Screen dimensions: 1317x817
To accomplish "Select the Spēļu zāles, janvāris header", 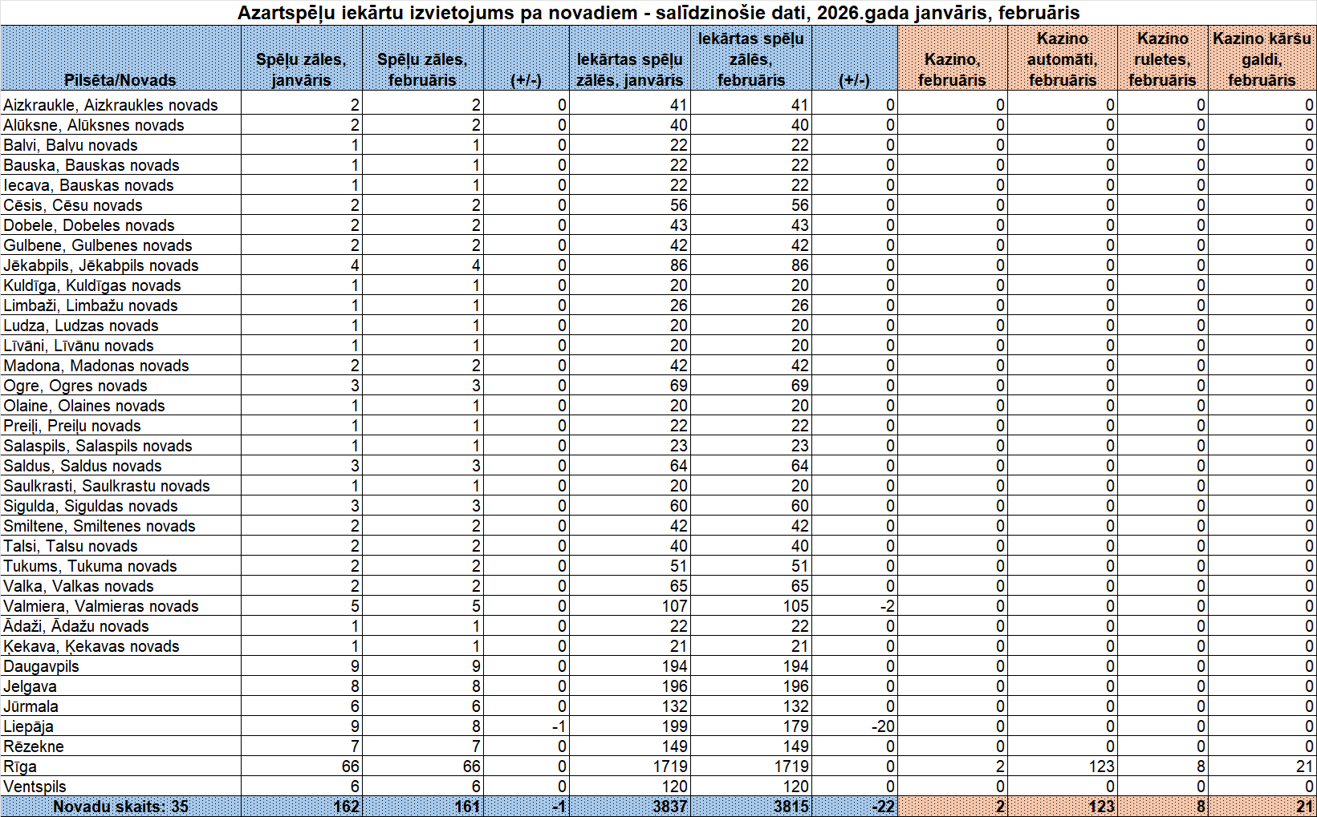I will [301, 70].
